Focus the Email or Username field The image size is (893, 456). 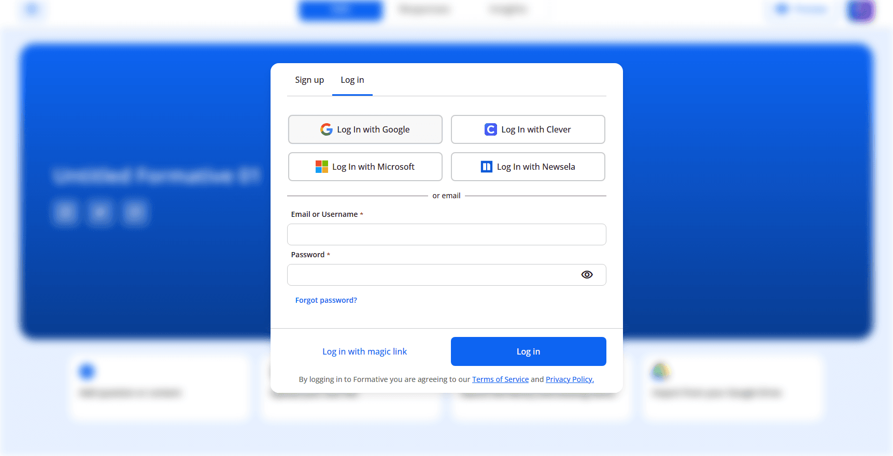tap(447, 234)
